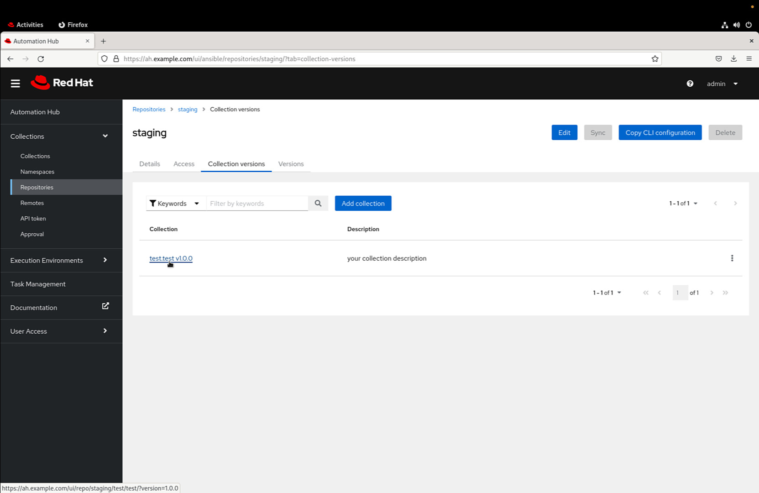759x493 pixels.
Task: Go to first page in bottom pagination
Action: pyautogui.click(x=646, y=293)
